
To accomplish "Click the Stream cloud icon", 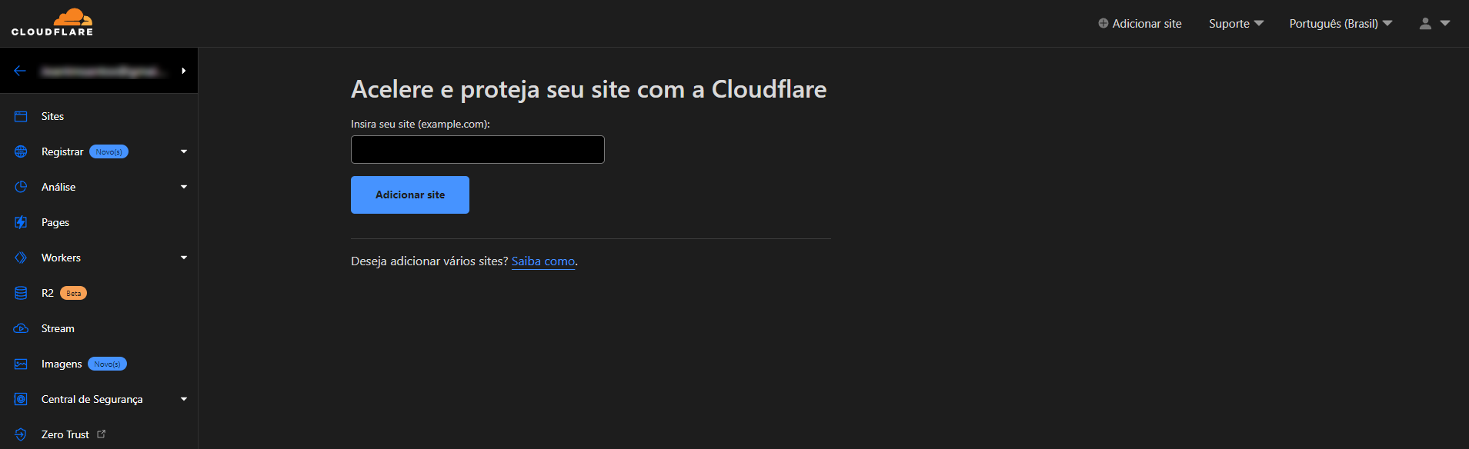I will (x=21, y=328).
